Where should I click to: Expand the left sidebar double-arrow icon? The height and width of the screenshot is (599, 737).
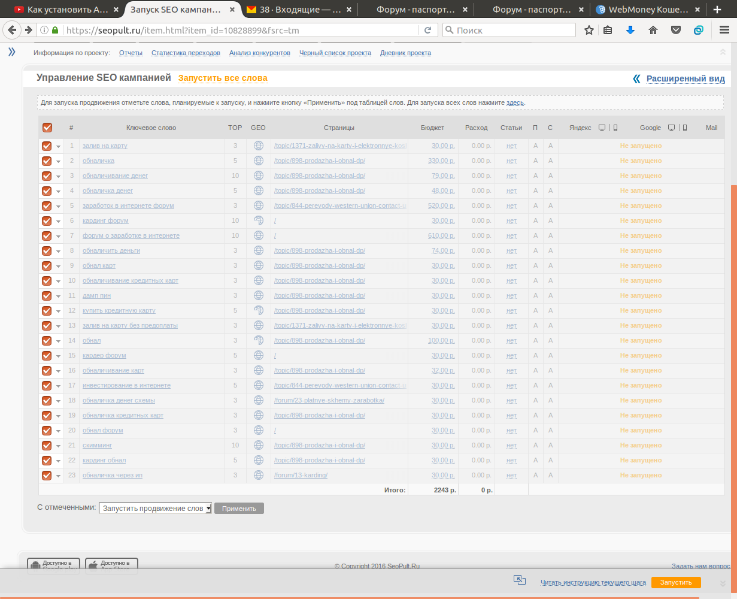tap(11, 52)
